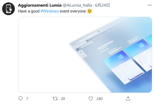Click the like count 240
The image size is (154, 104).
point(99,99)
